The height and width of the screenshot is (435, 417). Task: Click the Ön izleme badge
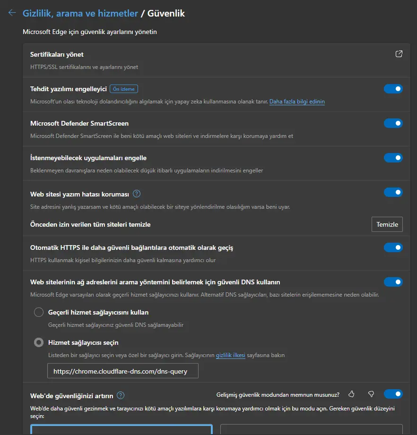click(124, 89)
